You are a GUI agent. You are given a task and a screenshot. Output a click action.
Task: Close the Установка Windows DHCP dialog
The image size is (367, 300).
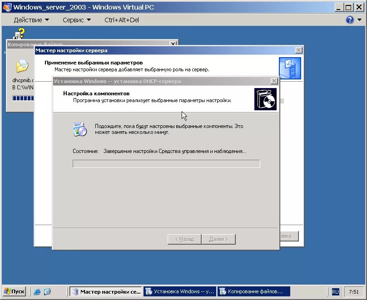[x=274, y=81]
